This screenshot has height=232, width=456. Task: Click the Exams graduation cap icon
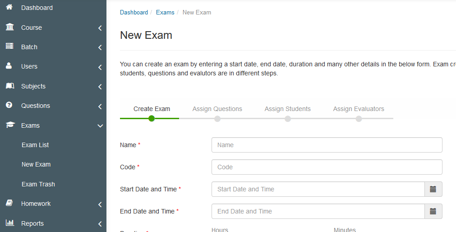(x=10, y=125)
